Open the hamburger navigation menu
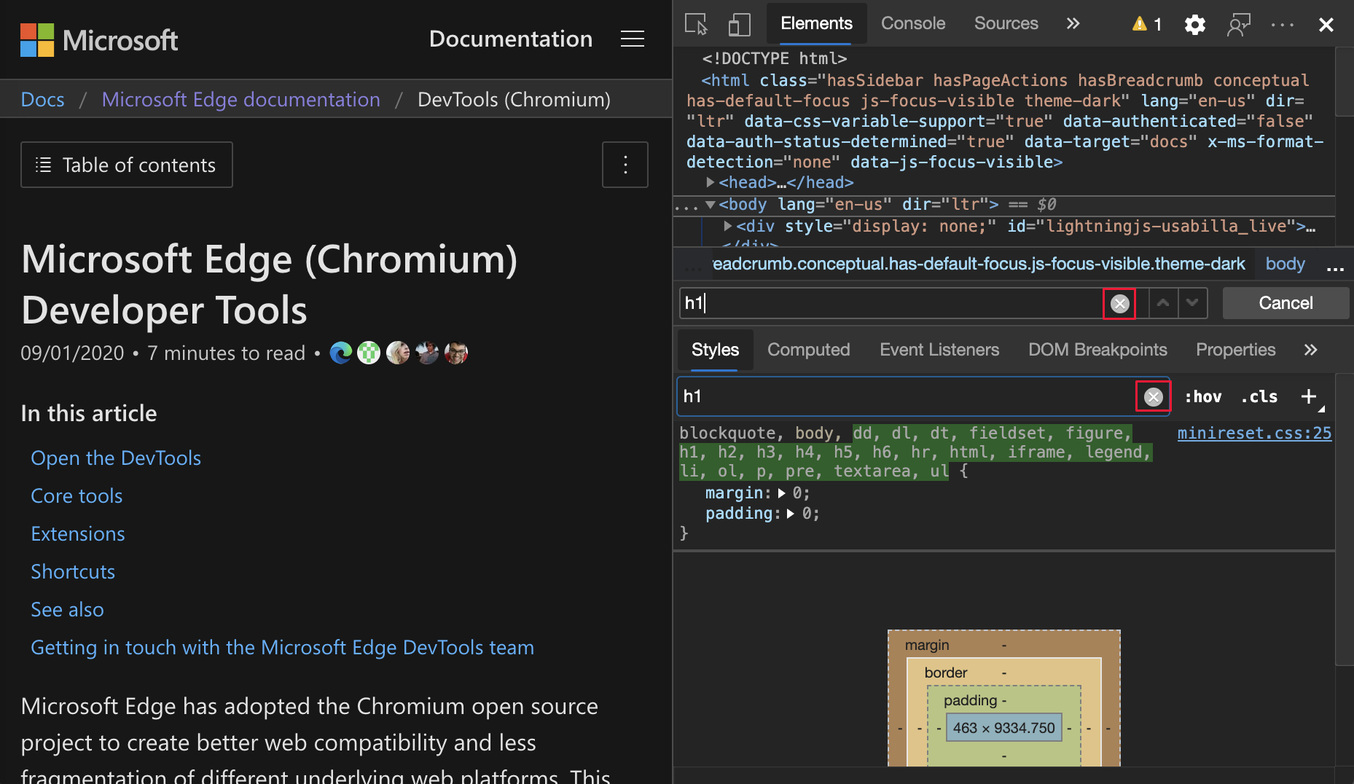This screenshot has height=784, width=1354. [632, 39]
